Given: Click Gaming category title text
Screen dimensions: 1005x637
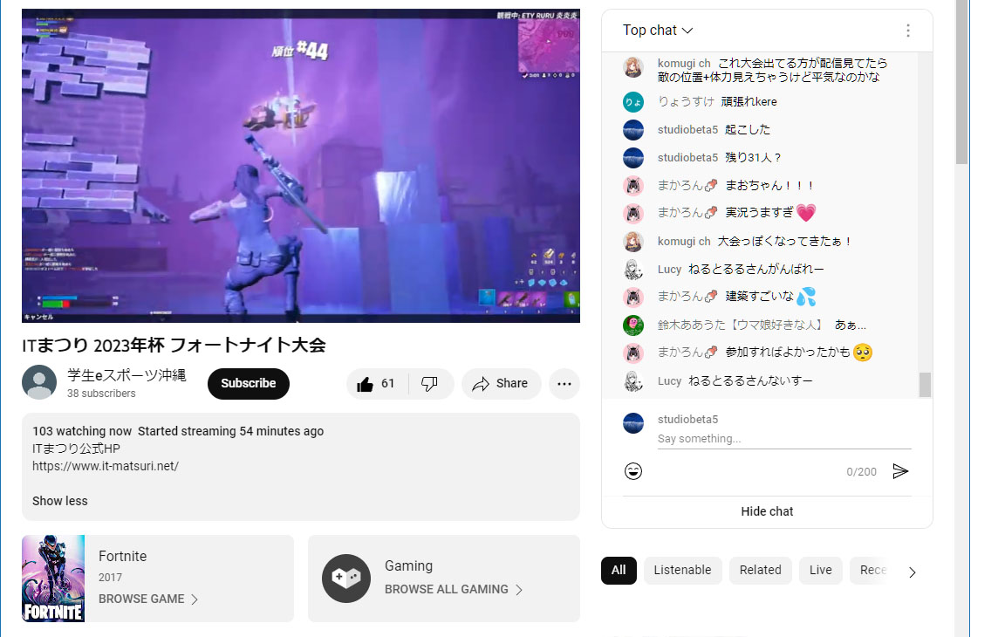Looking at the screenshot, I should pyautogui.click(x=408, y=565).
